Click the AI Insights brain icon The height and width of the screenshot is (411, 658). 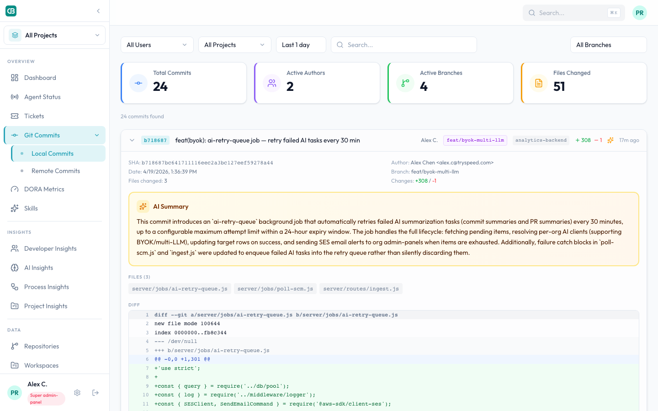(15, 268)
